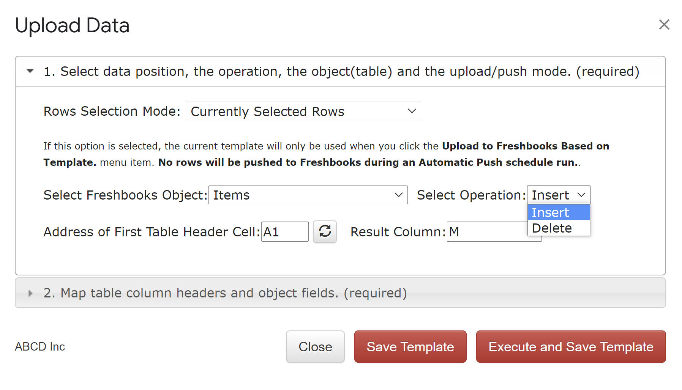This screenshot has height=390, width=682.
Task: Click the section 1 header title text
Action: click(341, 71)
